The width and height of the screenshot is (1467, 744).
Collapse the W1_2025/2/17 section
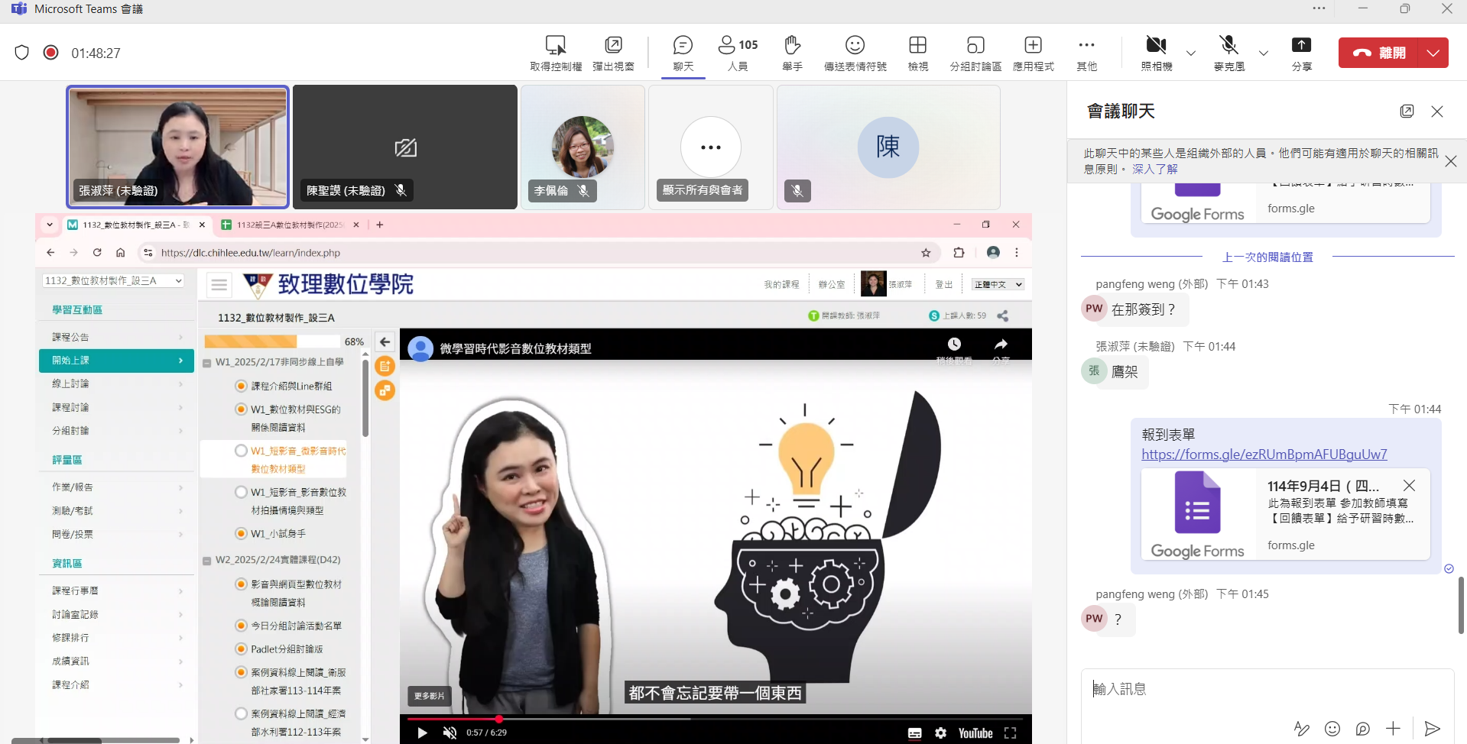207,363
